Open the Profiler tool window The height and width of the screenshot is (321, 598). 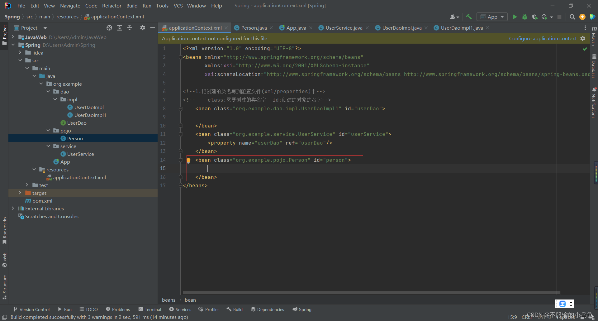pos(209,309)
